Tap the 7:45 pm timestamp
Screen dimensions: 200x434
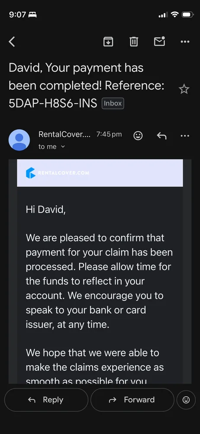pyautogui.click(x=109, y=134)
